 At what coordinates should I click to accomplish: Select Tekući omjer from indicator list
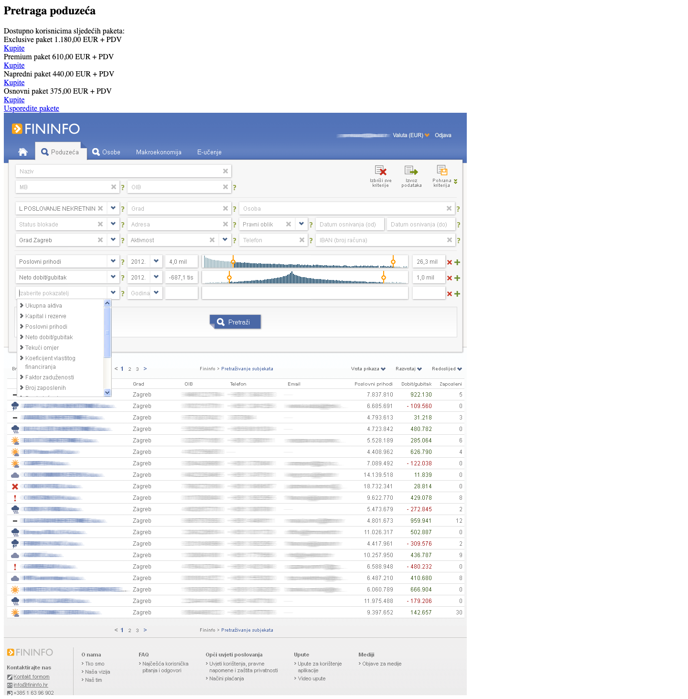[42, 348]
